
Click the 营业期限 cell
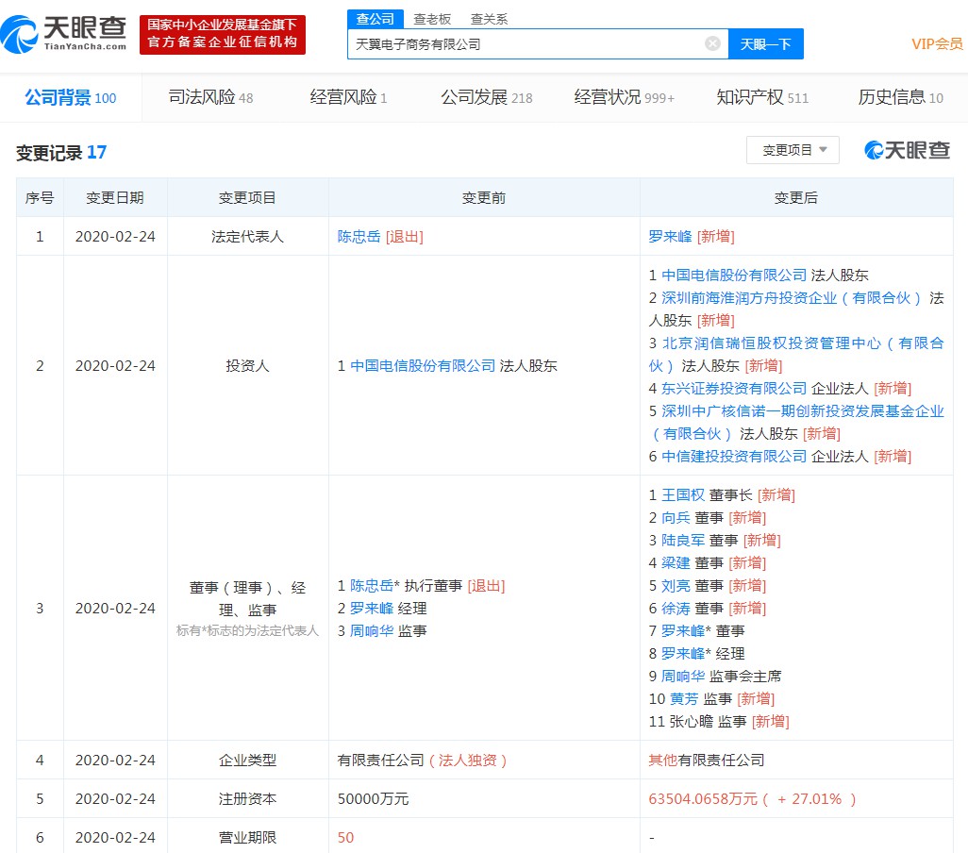pos(247,838)
